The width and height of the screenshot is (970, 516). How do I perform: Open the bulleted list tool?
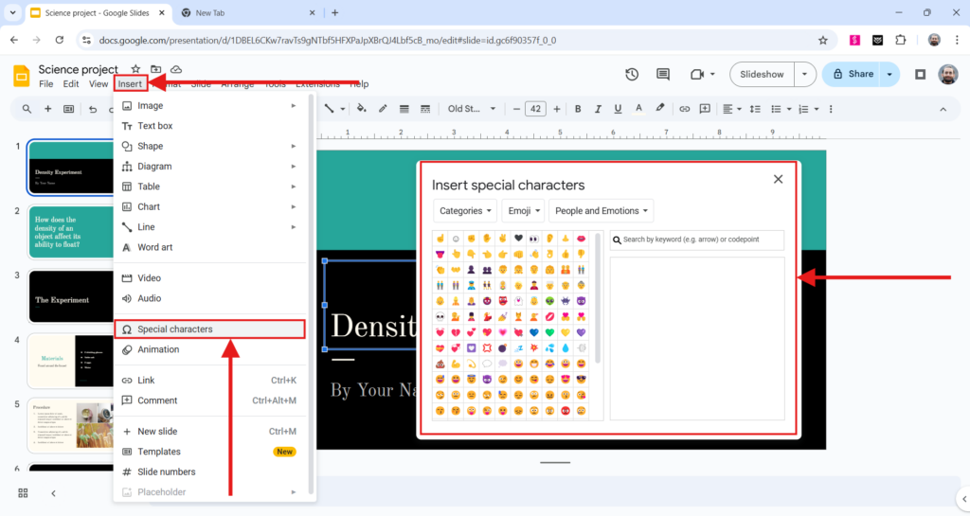[x=776, y=110]
